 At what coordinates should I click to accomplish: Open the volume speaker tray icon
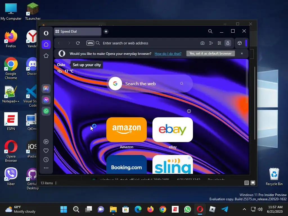point(260,209)
